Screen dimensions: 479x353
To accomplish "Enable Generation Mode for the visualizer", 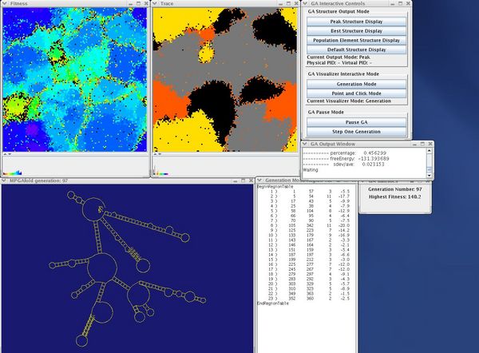I will click(357, 84).
